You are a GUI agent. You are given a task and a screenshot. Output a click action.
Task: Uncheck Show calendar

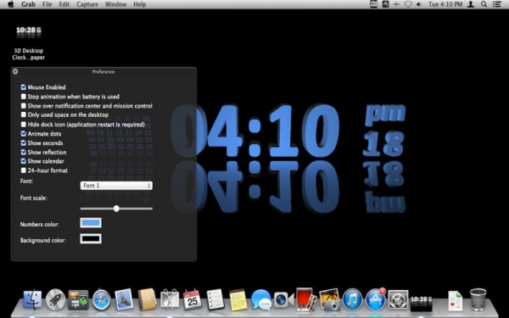(x=24, y=161)
